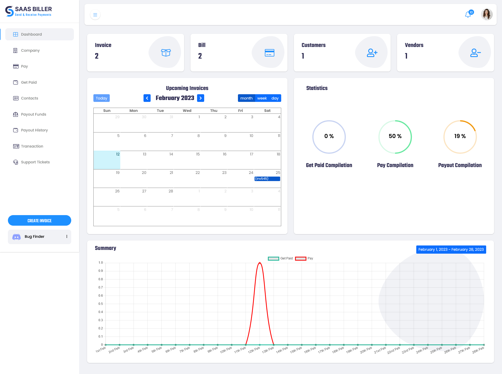Click the notification bell icon
This screenshot has height=374, width=502.
click(x=468, y=15)
